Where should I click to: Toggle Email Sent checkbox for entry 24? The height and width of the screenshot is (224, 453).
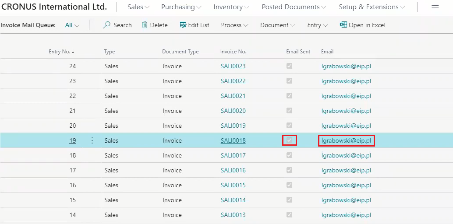(x=289, y=66)
